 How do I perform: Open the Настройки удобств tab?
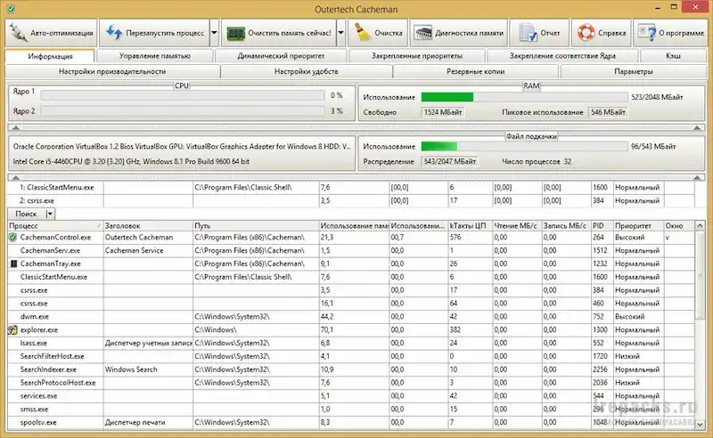coord(306,71)
